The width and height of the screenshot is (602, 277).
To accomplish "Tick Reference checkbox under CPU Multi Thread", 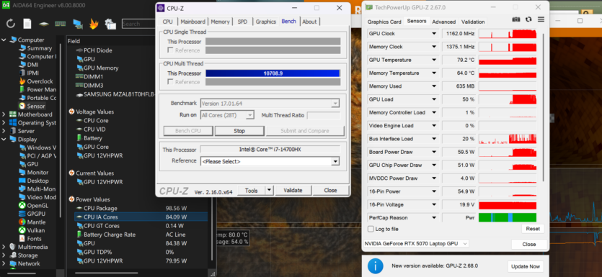I will pos(170,82).
